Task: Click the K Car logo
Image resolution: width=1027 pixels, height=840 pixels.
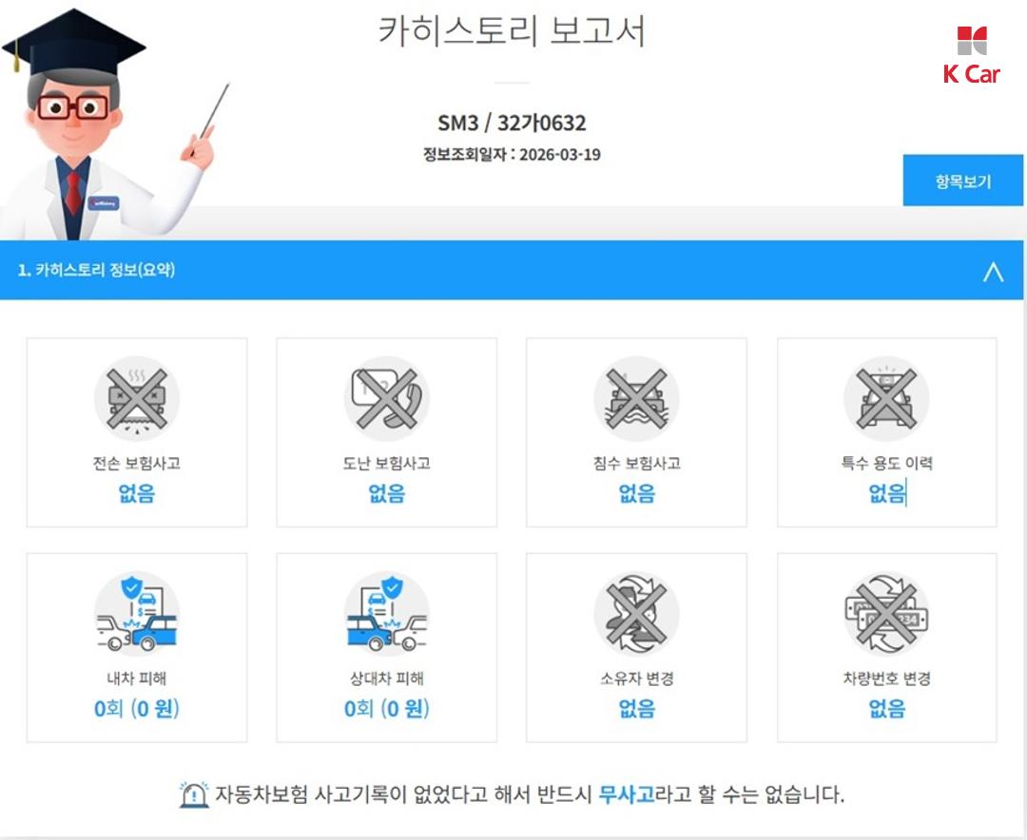Action: tap(971, 56)
